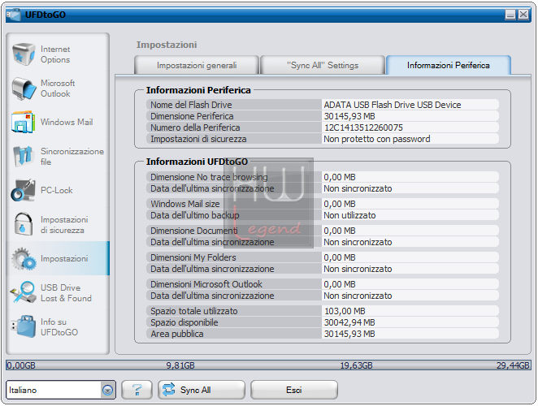Select Internet Options label in sidebar

[x=55, y=54]
